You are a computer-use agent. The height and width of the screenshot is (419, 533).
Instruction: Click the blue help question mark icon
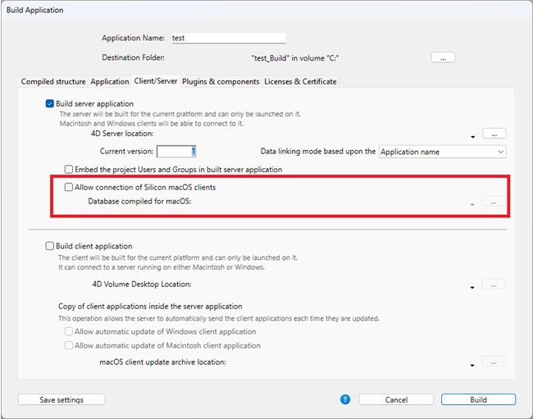(345, 399)
